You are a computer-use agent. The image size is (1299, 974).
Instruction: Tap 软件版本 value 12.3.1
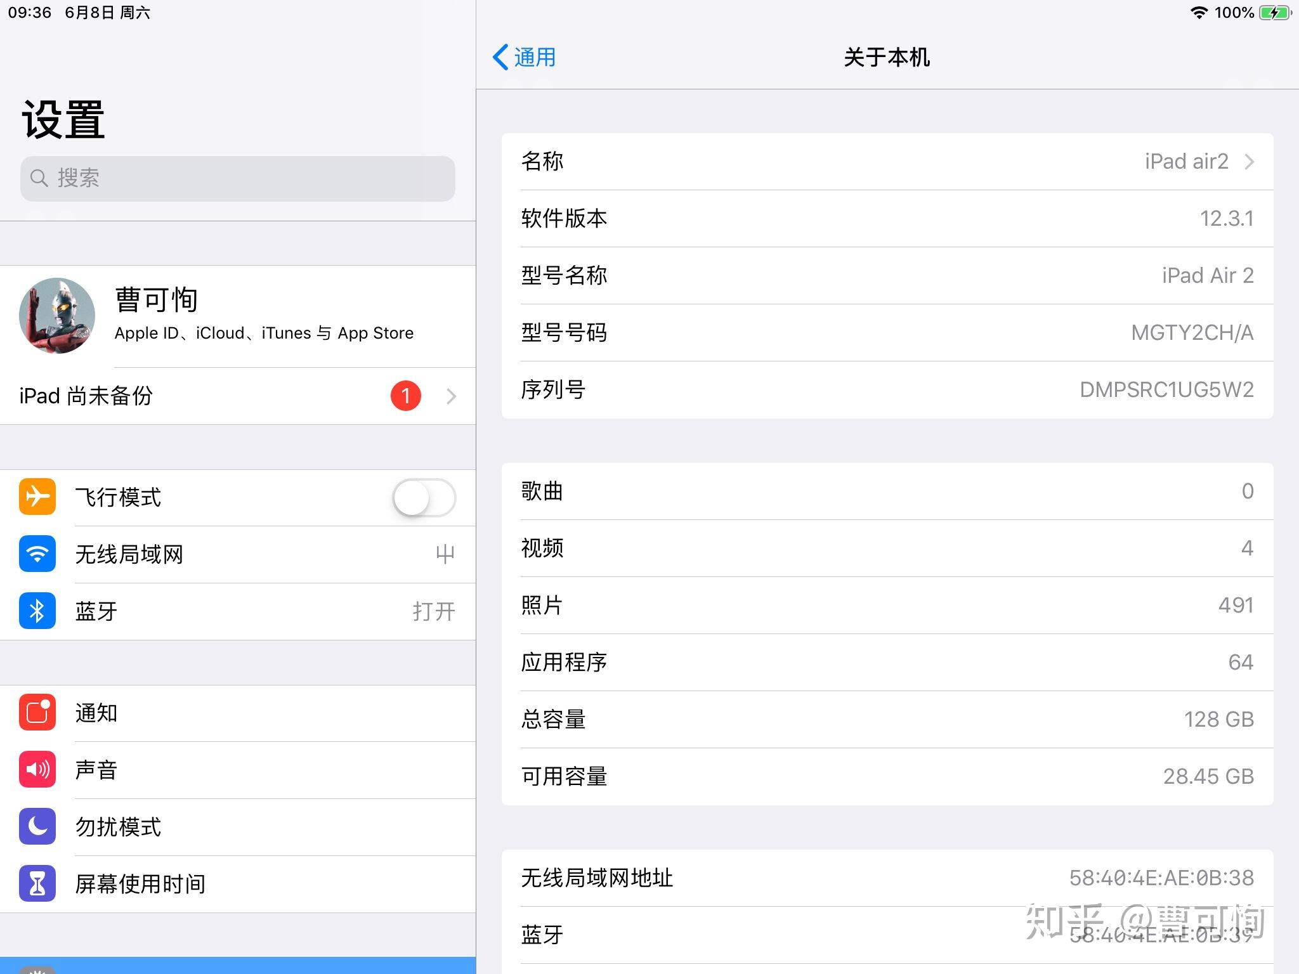coord(1227,218)
